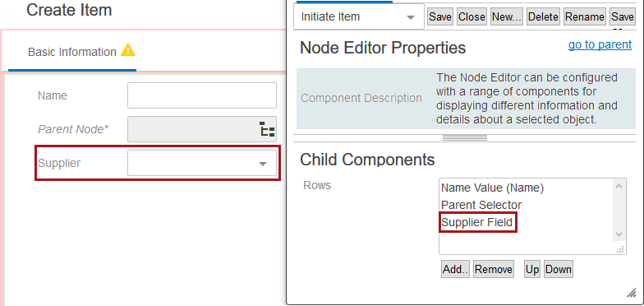Click the Add.. button

pos(455,269)
